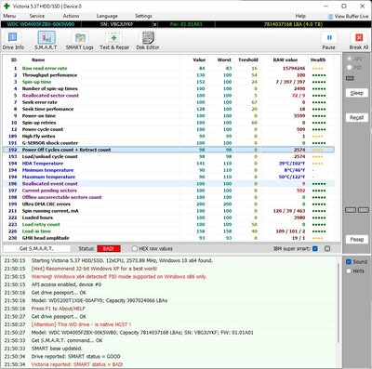Select the API radio button
Screen dimensions: 372x369
point(350,59)
